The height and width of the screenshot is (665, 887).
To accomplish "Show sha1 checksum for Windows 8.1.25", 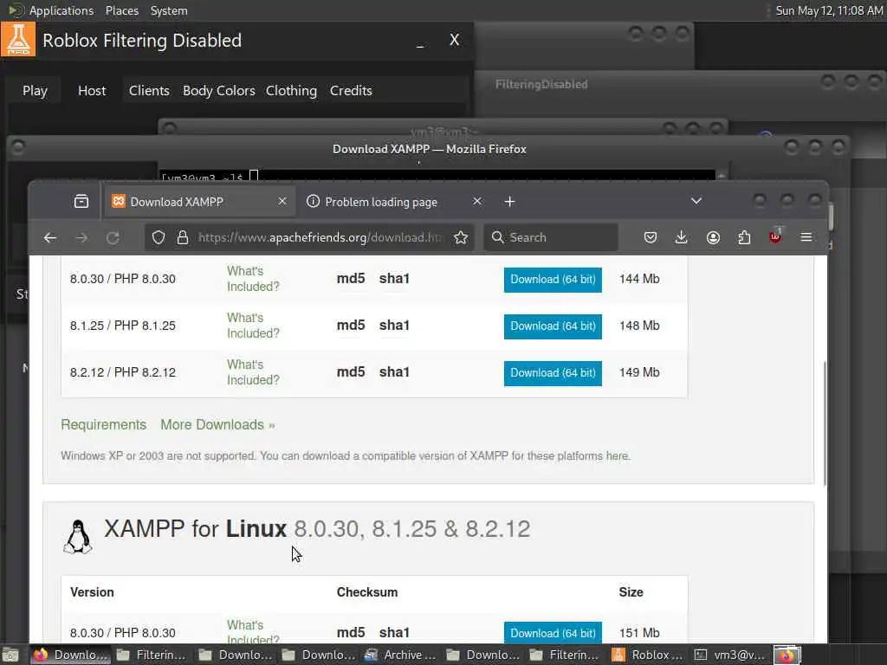I will (x=394, y=326).
